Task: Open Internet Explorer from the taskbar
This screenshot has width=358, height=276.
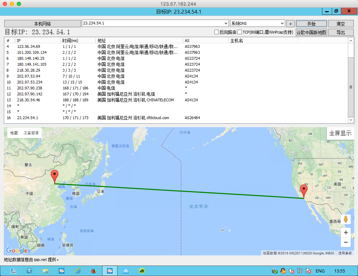Action: [x=78, y=271]
